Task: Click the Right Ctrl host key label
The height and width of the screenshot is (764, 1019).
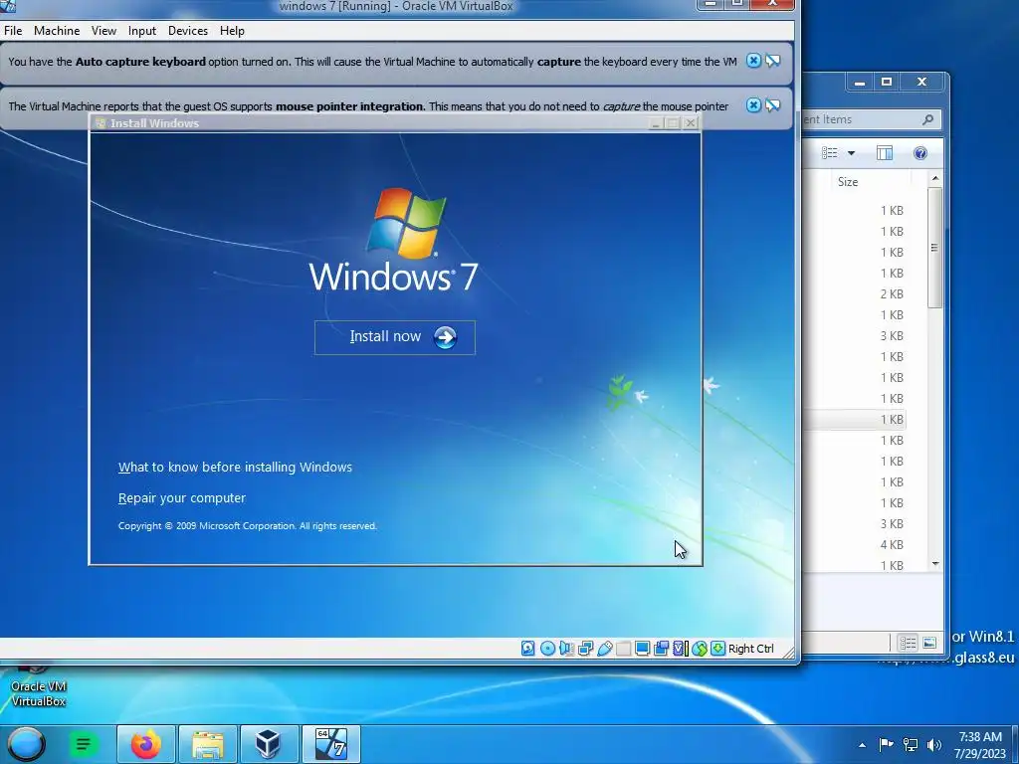Action: pyautogui.click(x=751, y=649)
